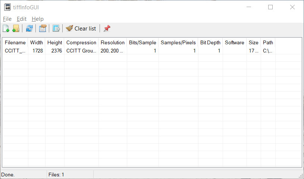Close the tiffInfoGUI window
This screenshot has width=304, height=179.
coord(292,7)
